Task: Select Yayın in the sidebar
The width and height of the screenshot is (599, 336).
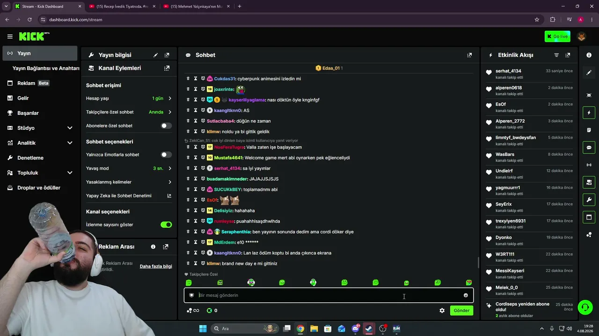Action: point(40,53)
